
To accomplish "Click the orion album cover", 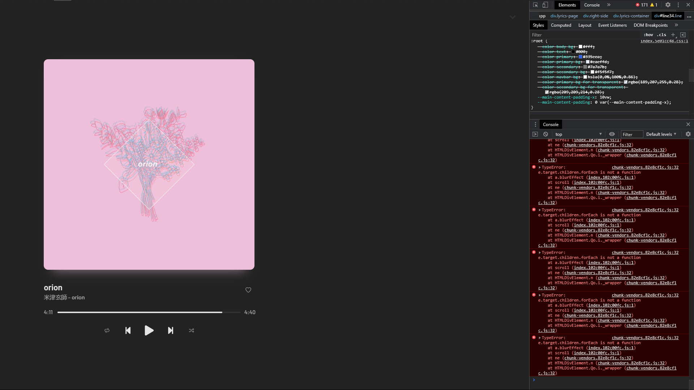I will tap(149, 164).
